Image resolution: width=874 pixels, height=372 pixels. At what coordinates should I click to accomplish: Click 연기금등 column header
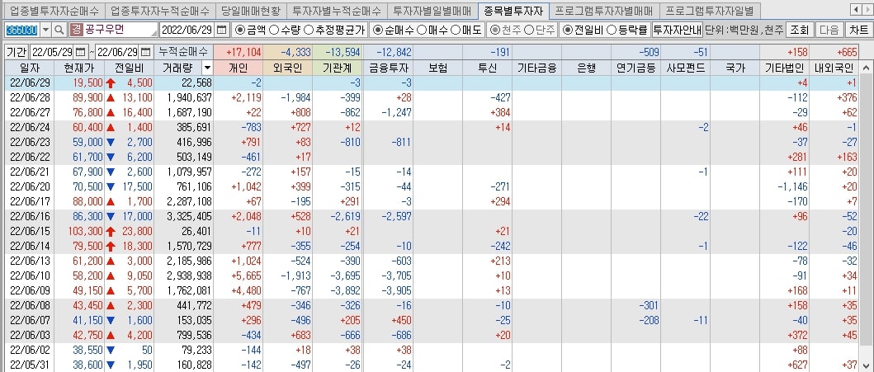[x=636, y=68]
